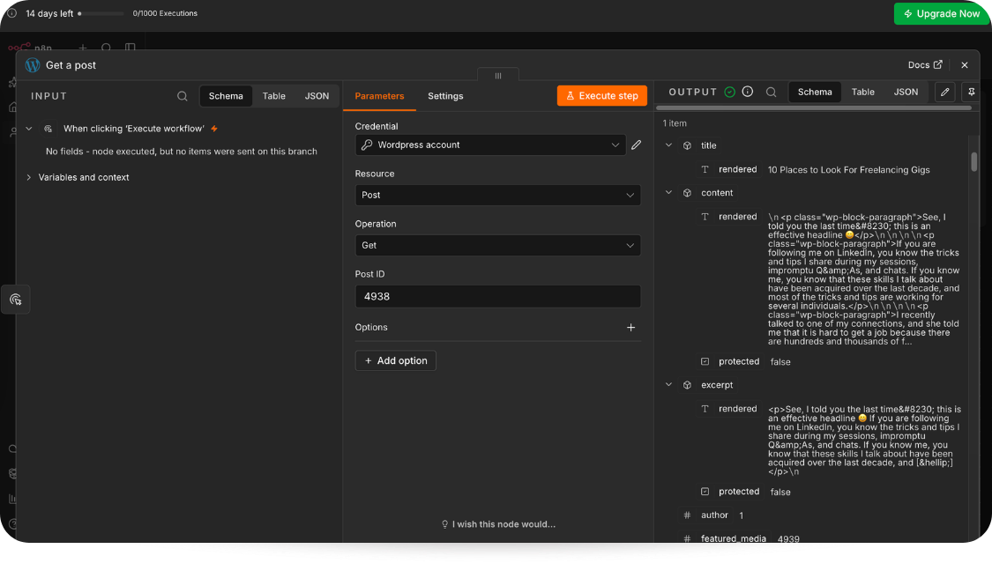The width and height of the screenshot is (992, 571).
Task: Click the 1 item count label
Action: pos(675,124)
